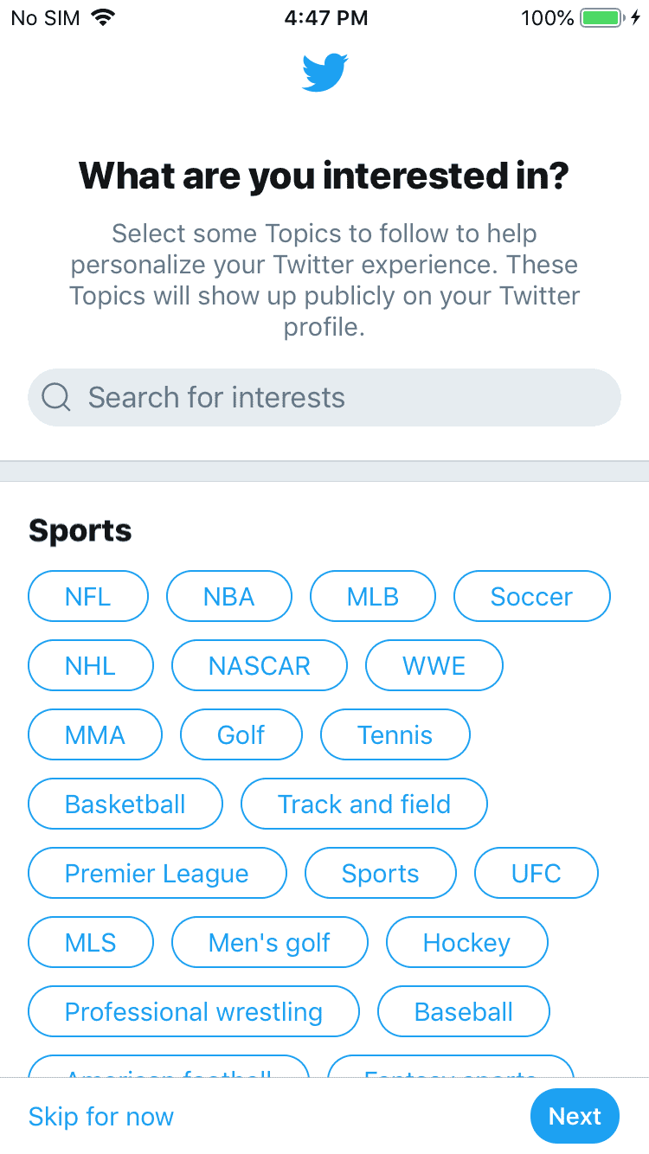Follow the Soccer topic
The image size is (649, 1154).
531,596
